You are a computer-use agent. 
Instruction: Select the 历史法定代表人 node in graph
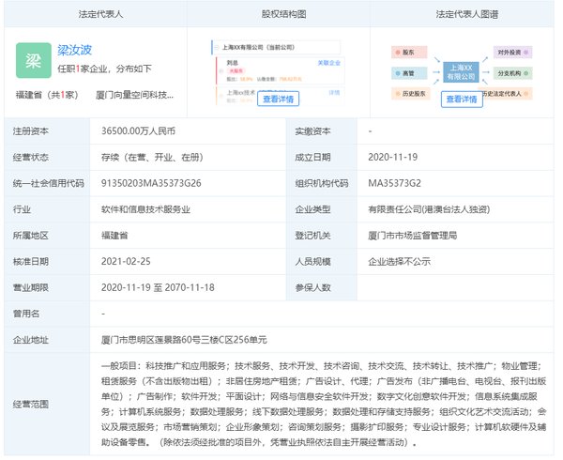(x=507, y=94)
